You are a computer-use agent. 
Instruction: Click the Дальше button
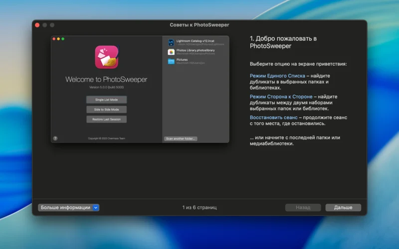click(343, 207)
